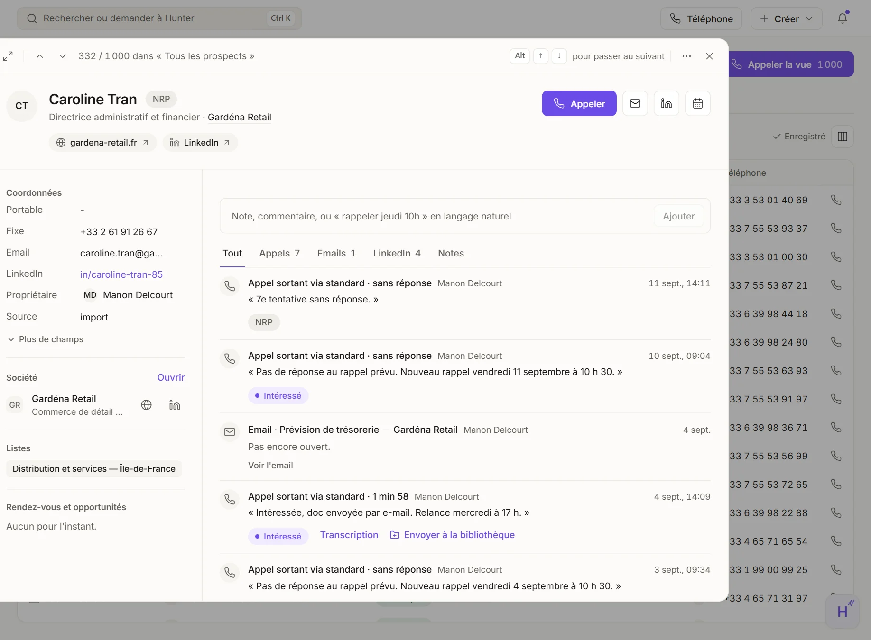The width and height of the screenshot is (871, 640).
Task: Click phone icon of 11 sept. call entry
Action: coord(230,286)
